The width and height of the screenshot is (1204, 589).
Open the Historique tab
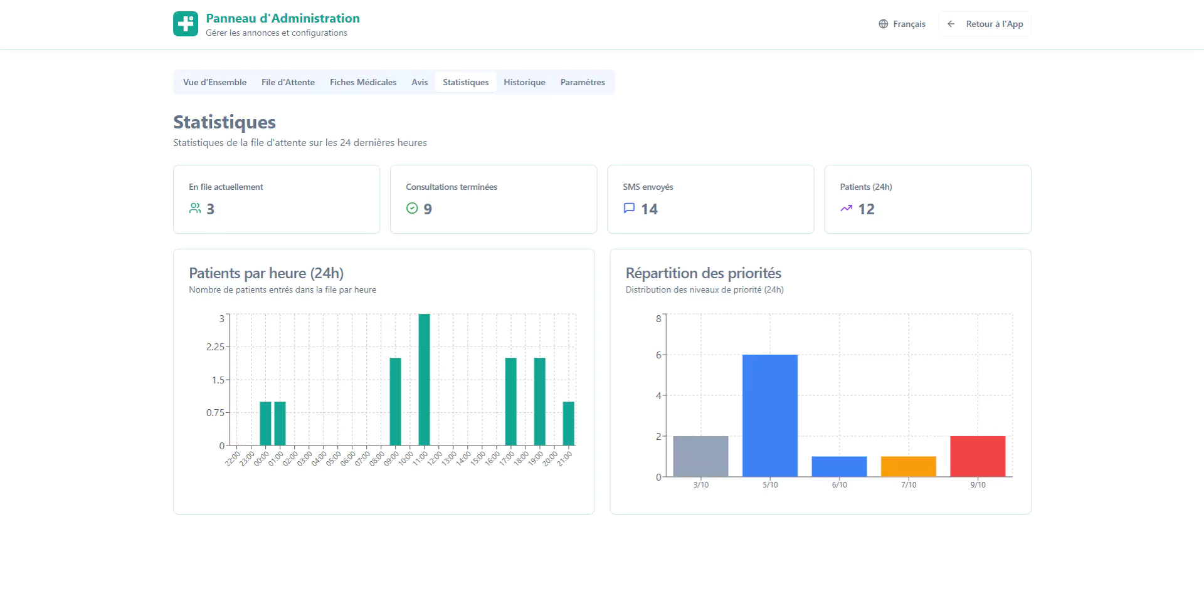pyautogui.click(x=524, y=82)
